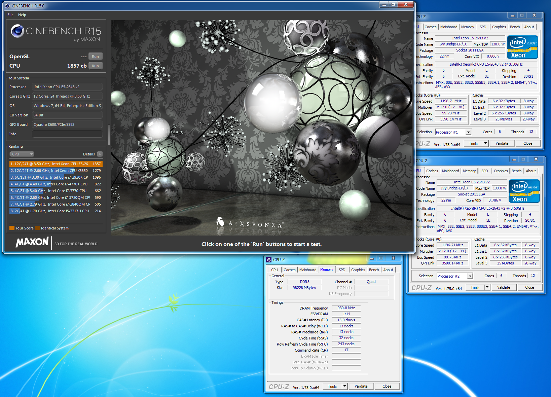Select ranking row i7-3930K score 1096
Image resolution: width=551 pixels, height=397 pixels.
[x=56, y=177]
